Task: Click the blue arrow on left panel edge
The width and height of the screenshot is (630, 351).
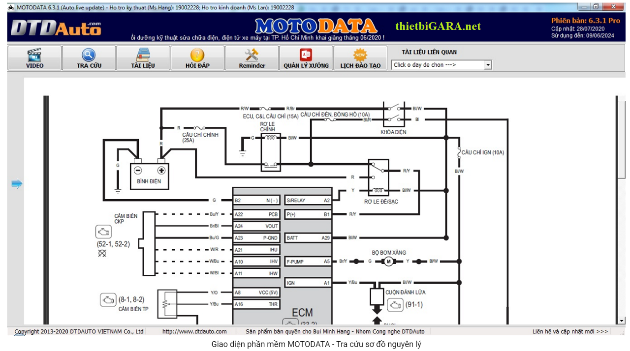Action: click(x=17, y=184)
